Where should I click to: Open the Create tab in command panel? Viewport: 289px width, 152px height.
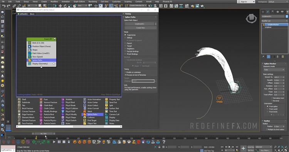(263, 12)
